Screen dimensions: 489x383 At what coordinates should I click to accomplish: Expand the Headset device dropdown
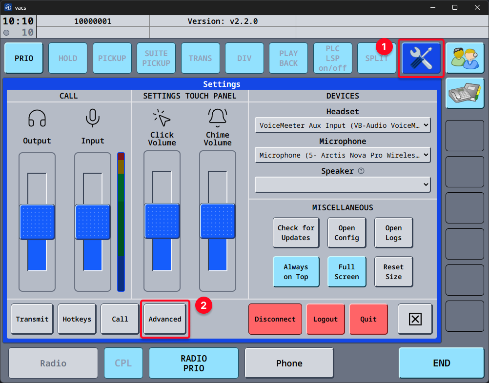click(343, 125)
